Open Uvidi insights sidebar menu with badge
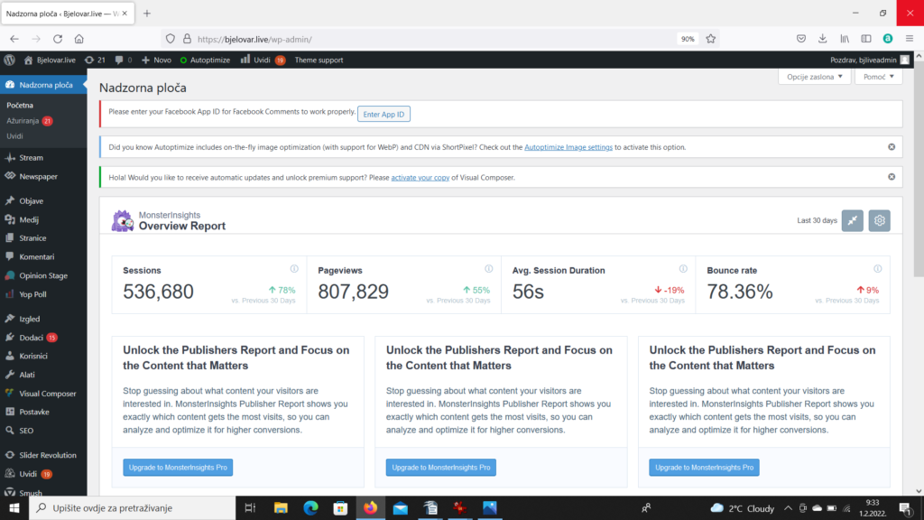This screenshot has height=520, width=924. (x=43, y=474)
